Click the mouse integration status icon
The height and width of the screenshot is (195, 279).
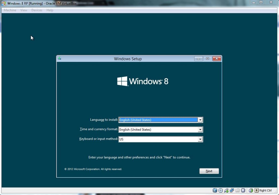[x=251, y=190]
